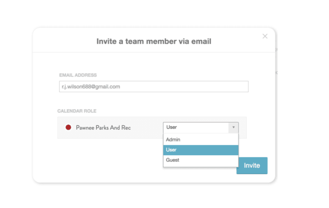Screen dimensions: 329x208
Task: Click the red Pawnee calendar color dot
Action: (x=68, y=127)
